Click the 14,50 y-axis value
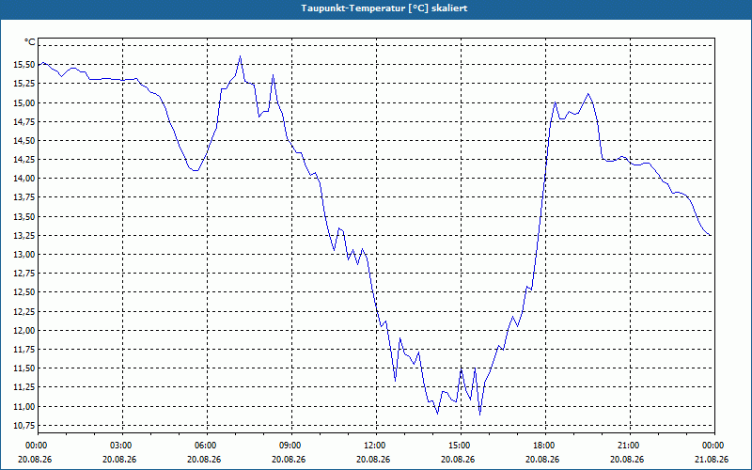The height and width of the screenshot is (470, 752). pos(24,140)
